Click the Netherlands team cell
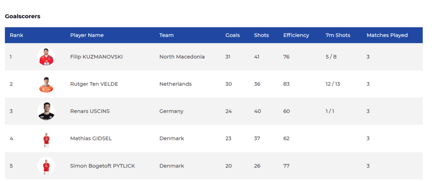Viewport: 432px width, 181px height. pyautogui.click(x=175, y=84)
